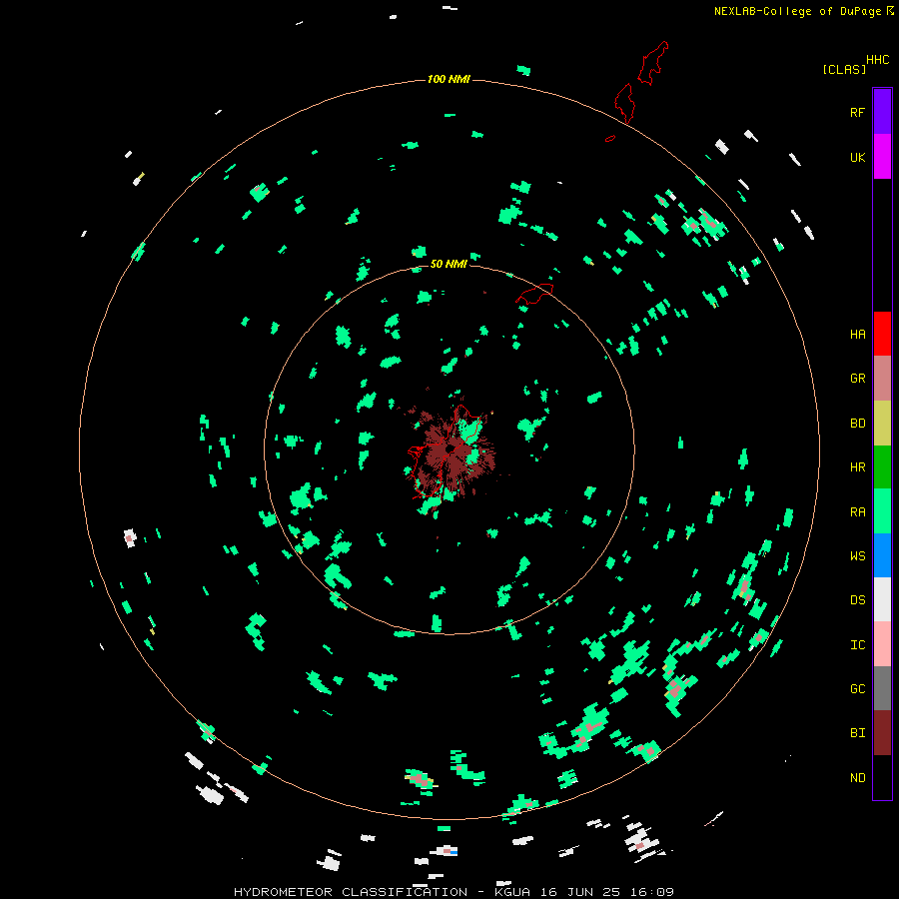Click the [CLAS] units label

click(x=844, y=69)
